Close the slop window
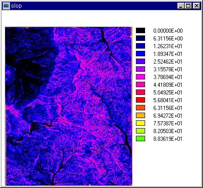203x188 pixels. [x=197, y=6]
